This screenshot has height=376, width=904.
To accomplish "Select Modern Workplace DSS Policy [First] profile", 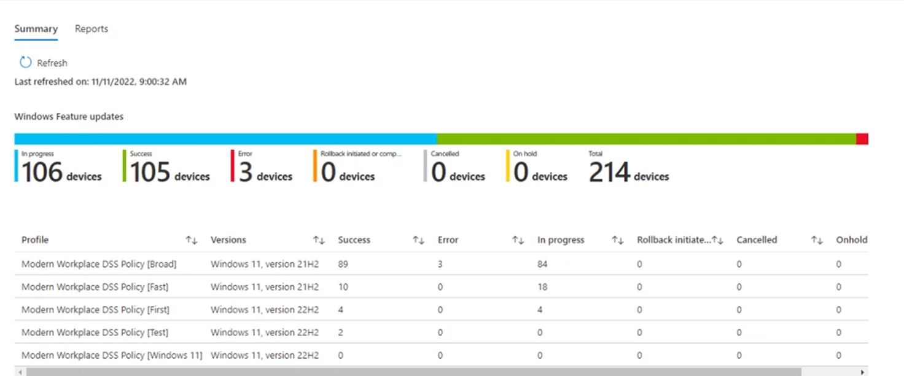I will [95, 310].
